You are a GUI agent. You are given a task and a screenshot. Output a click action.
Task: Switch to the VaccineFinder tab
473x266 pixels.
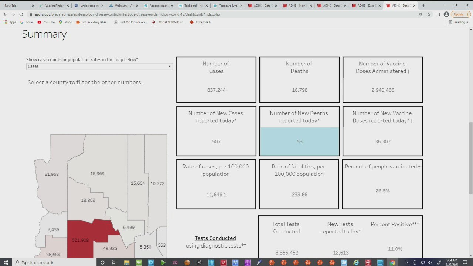(52, 6)
